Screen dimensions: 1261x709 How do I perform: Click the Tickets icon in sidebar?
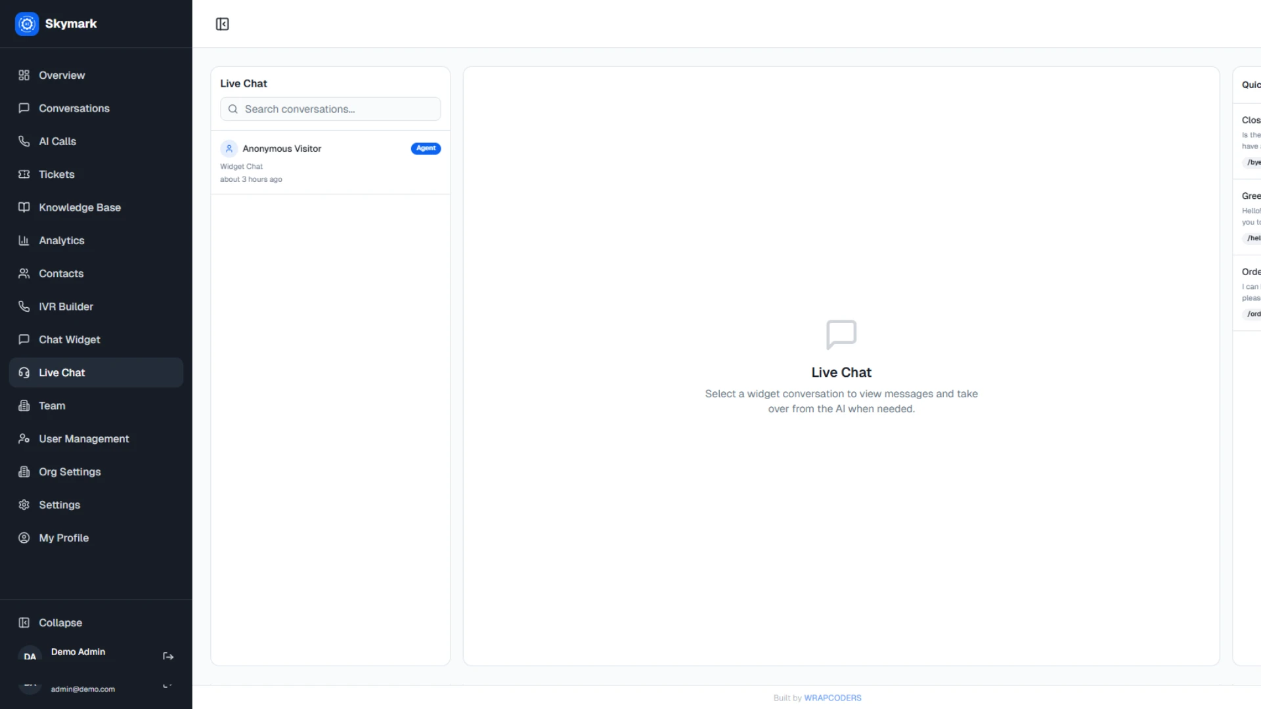click(24, 175)
